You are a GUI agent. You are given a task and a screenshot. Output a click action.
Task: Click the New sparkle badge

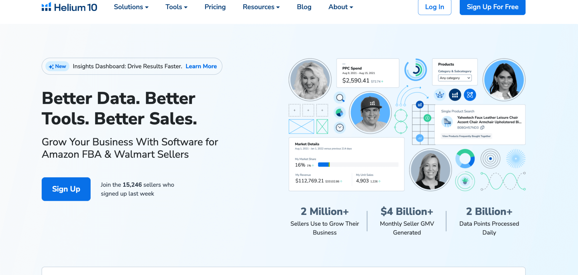pos(57,66)
